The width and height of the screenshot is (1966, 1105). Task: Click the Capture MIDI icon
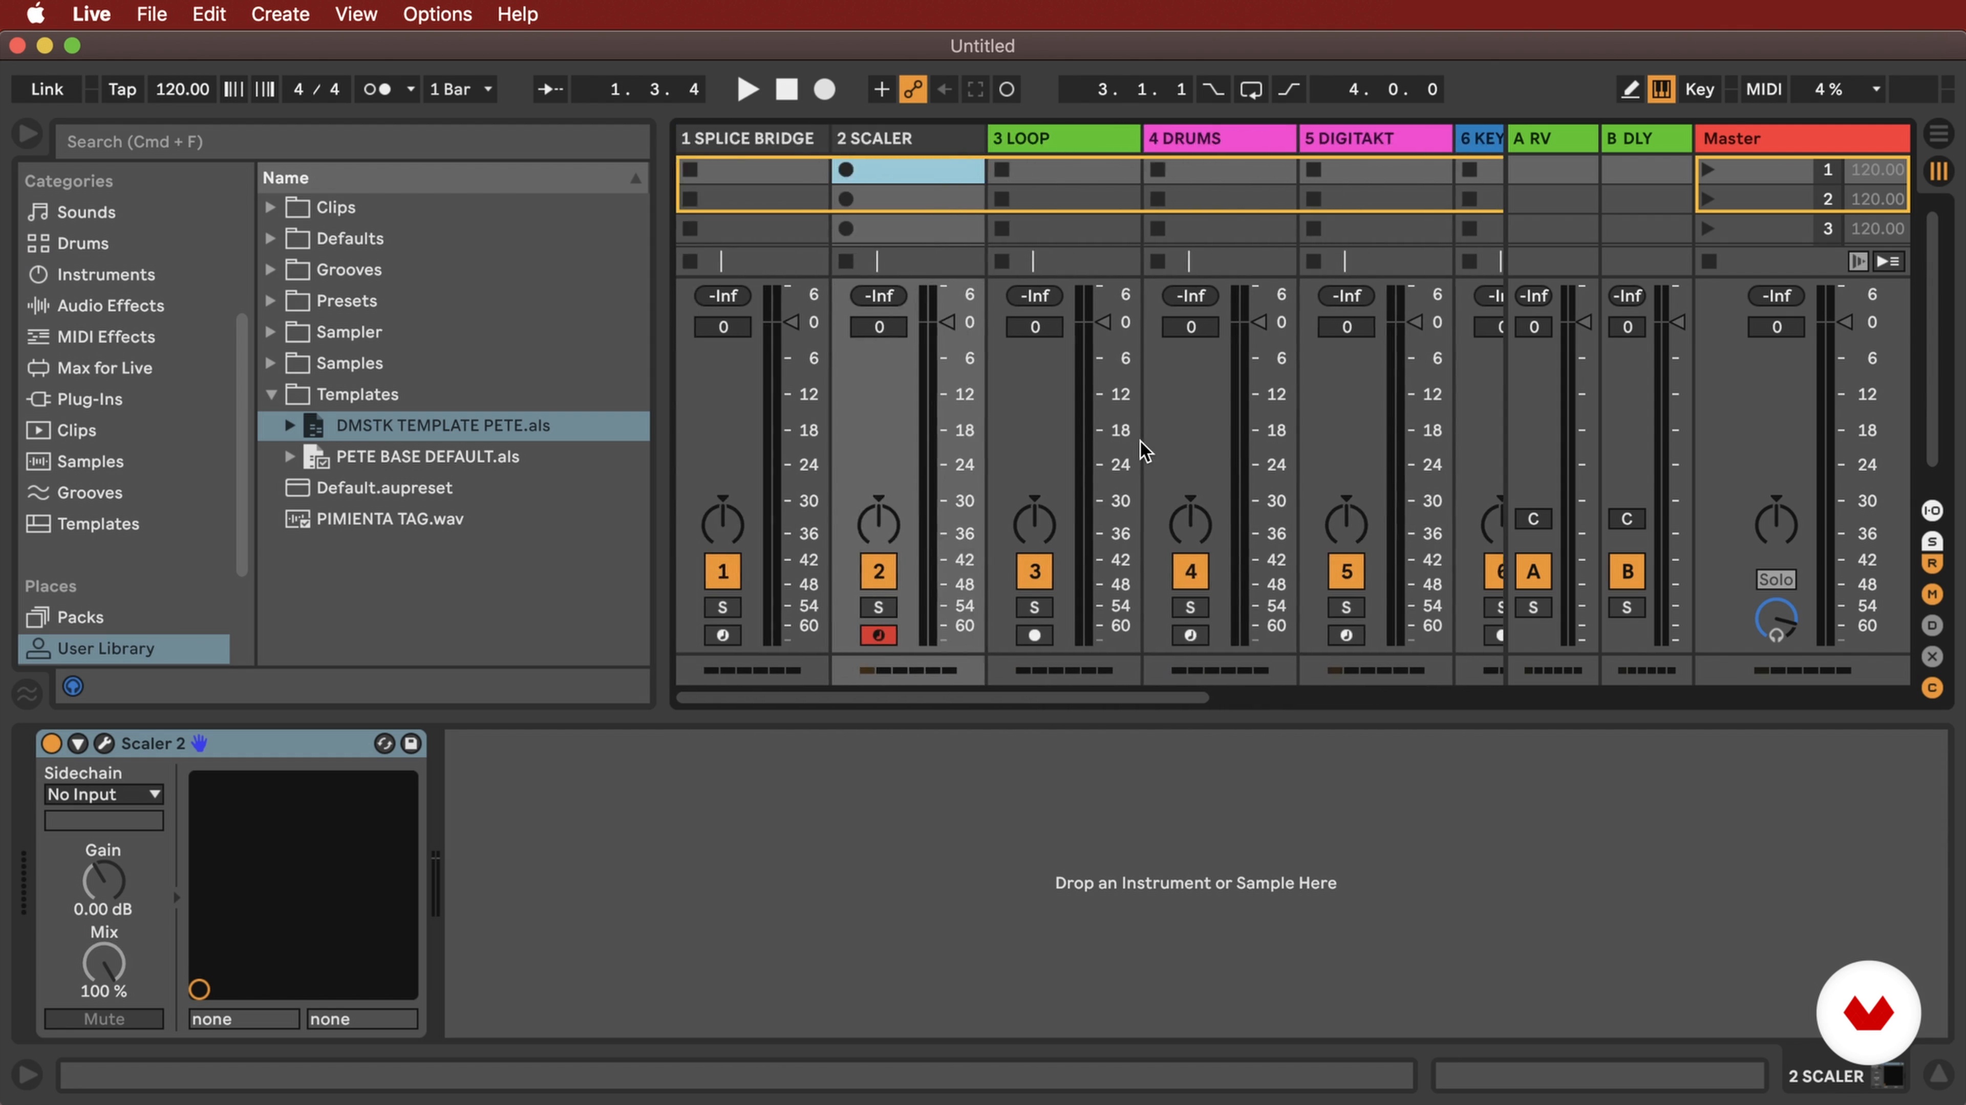click(x=975, y=89)
